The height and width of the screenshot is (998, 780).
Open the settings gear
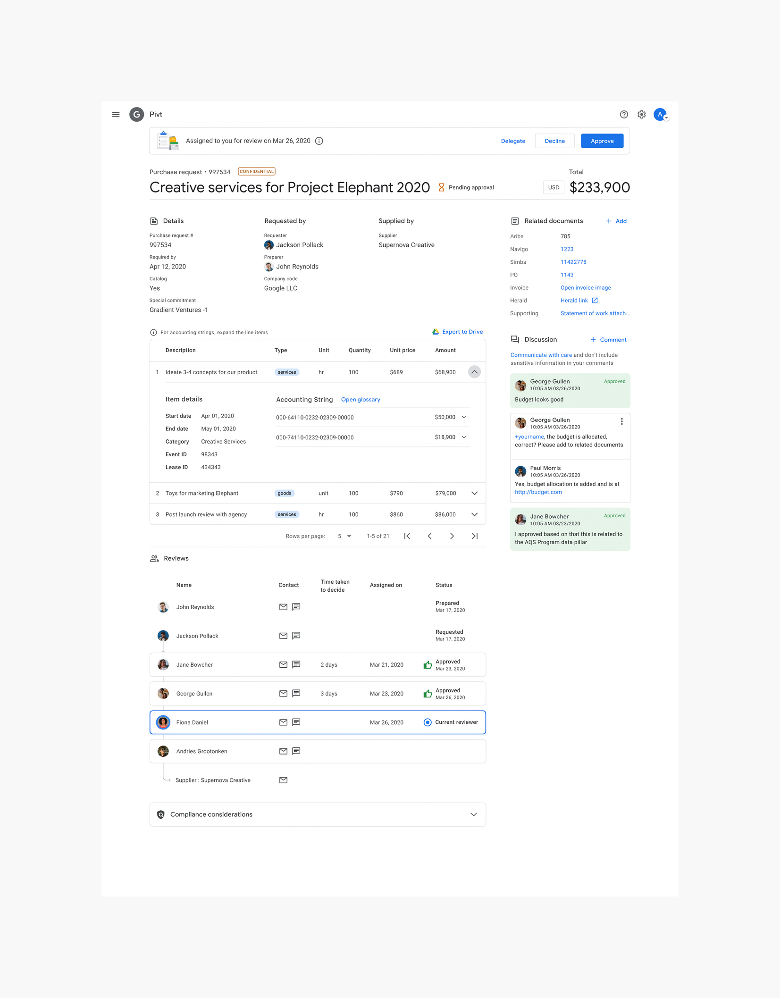(x=641, y=114)
